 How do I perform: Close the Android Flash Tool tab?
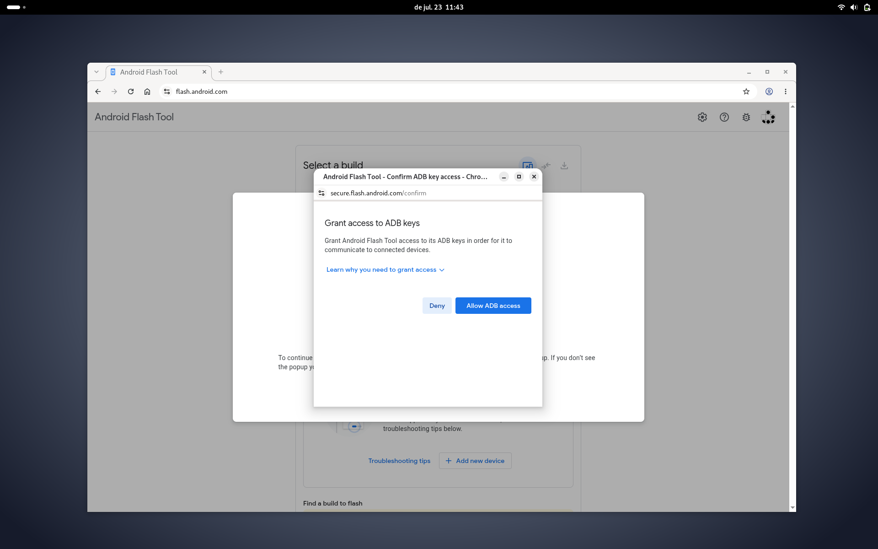coord(204,72)
